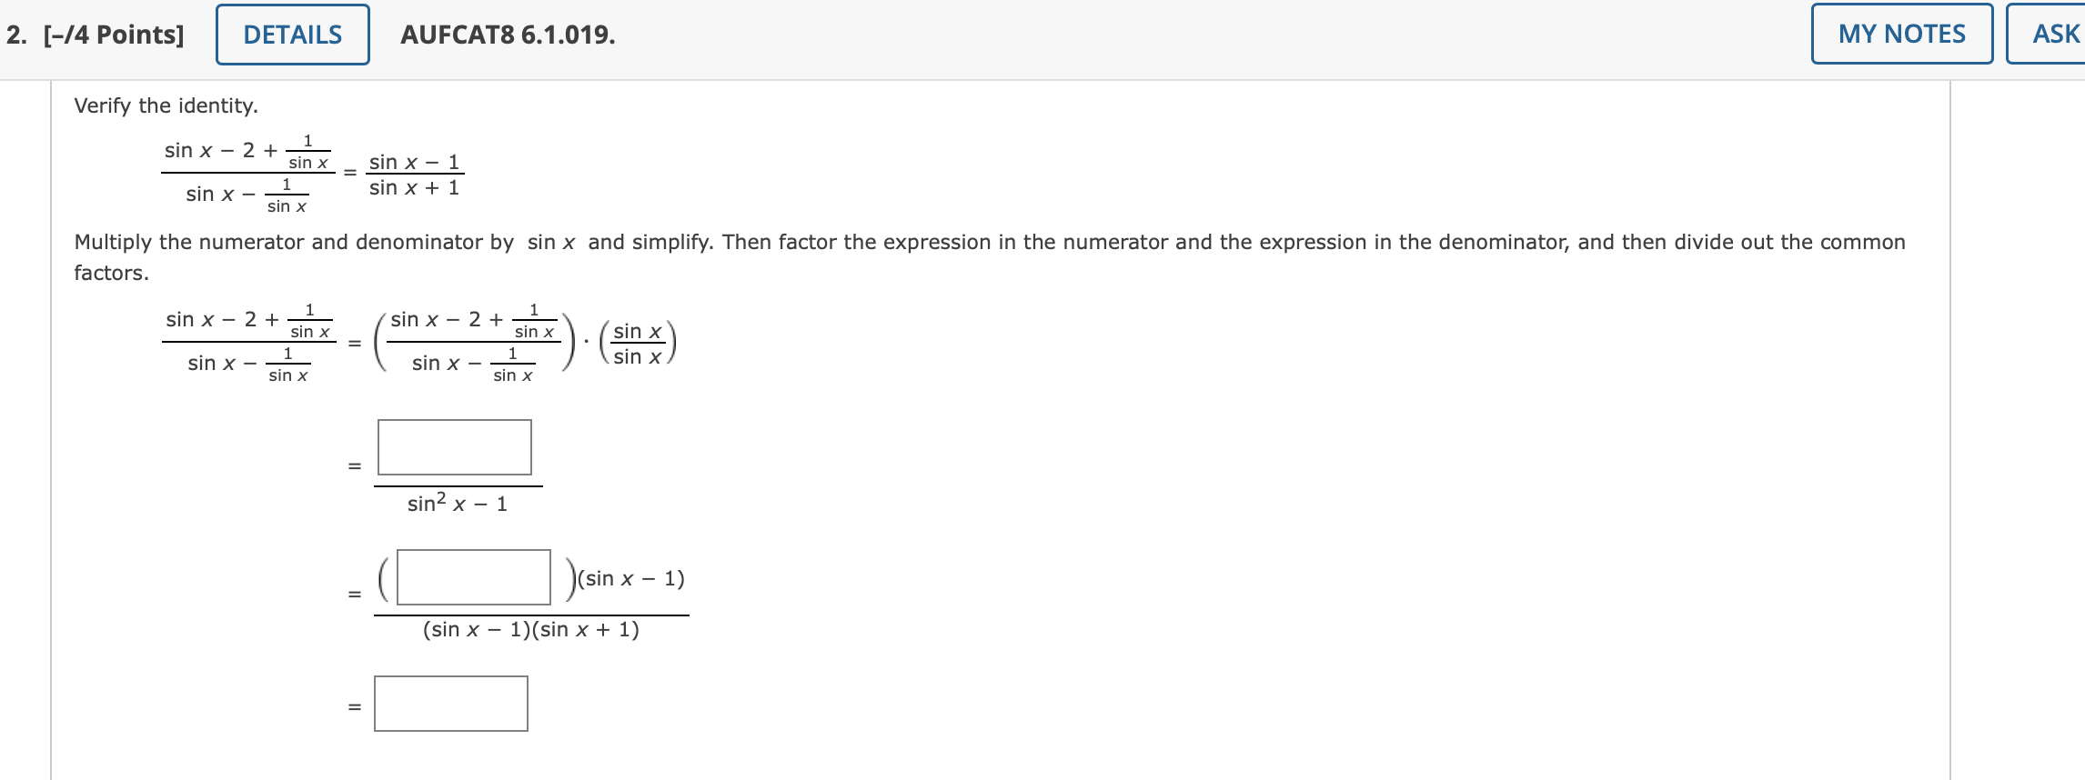Click the denominator (sin x − 1)(sin x + 1)

[531, 629]
